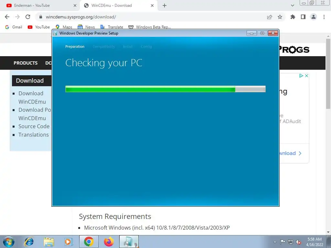Toggle the Chrome side panel icon

tap(303, 17)
